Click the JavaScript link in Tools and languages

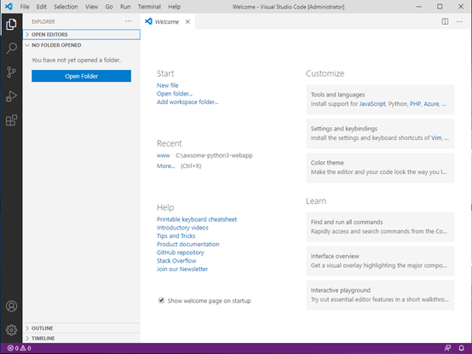tap(372, 104)
